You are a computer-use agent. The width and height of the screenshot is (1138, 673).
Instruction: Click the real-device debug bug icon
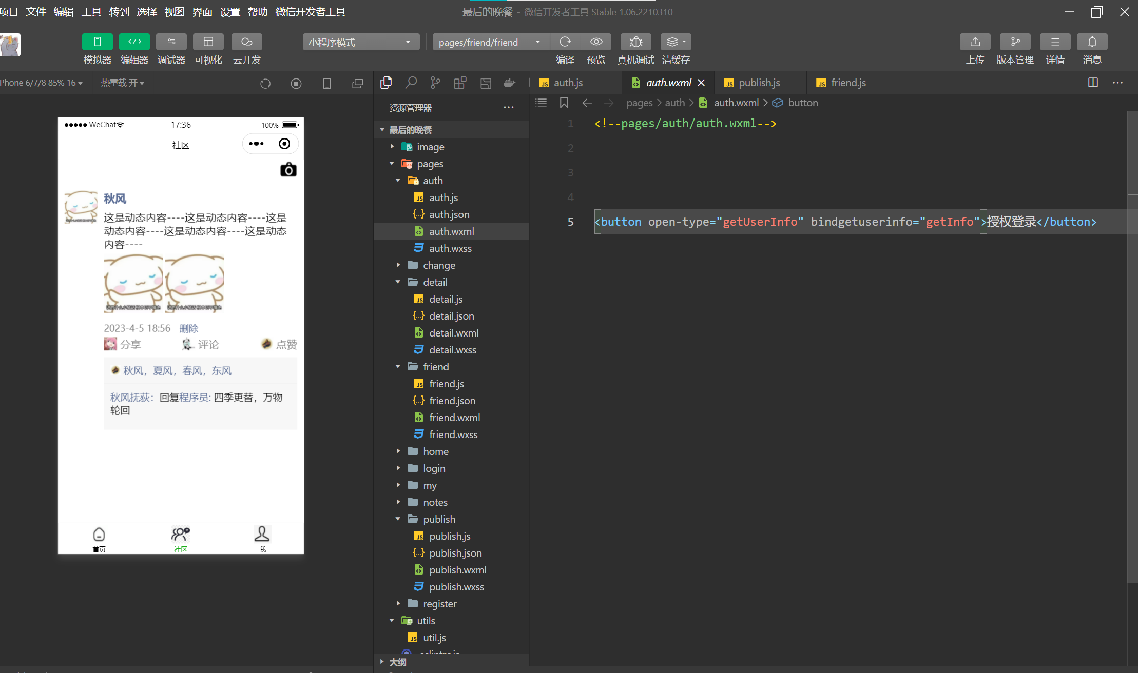(x=635, y=42)
